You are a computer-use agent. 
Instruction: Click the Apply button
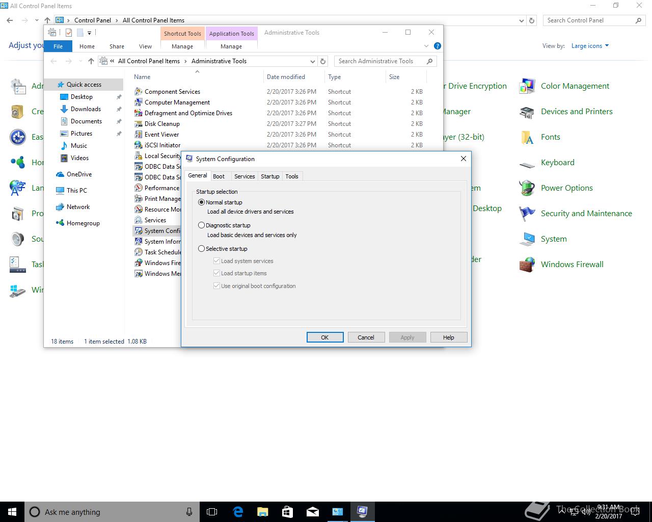[x=407, y=337]
